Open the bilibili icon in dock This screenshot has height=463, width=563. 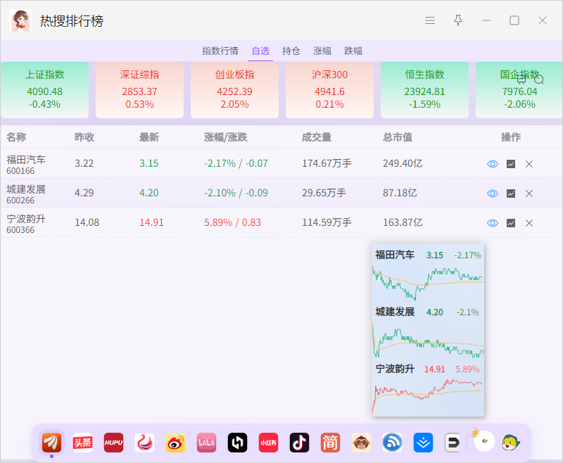click(x=206, y=443)
